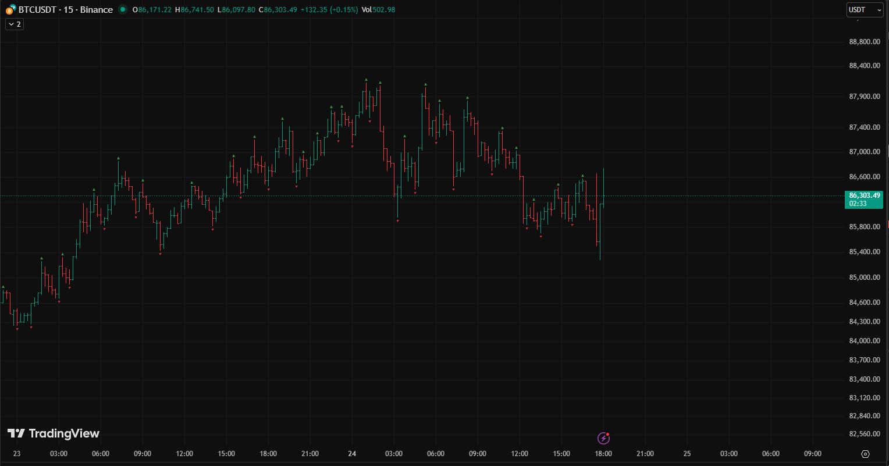Screen dimensions: 889x466
Task: Click date 25 on the time axis
Action: (x=687, y=454)
